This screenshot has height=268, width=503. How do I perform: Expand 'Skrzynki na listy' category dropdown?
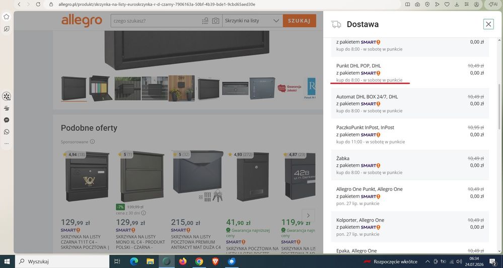coord(252,21)
